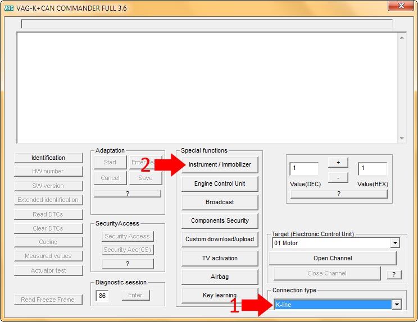Click the question mark below value fields

[x=339, y=194]
